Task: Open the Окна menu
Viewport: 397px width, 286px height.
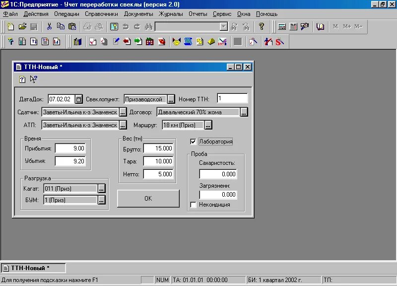Action: tap(244, 14)
